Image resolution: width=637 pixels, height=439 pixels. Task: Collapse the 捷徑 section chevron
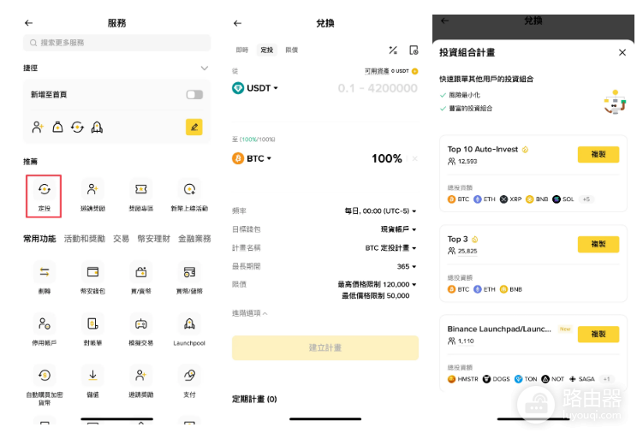point(205,68)
